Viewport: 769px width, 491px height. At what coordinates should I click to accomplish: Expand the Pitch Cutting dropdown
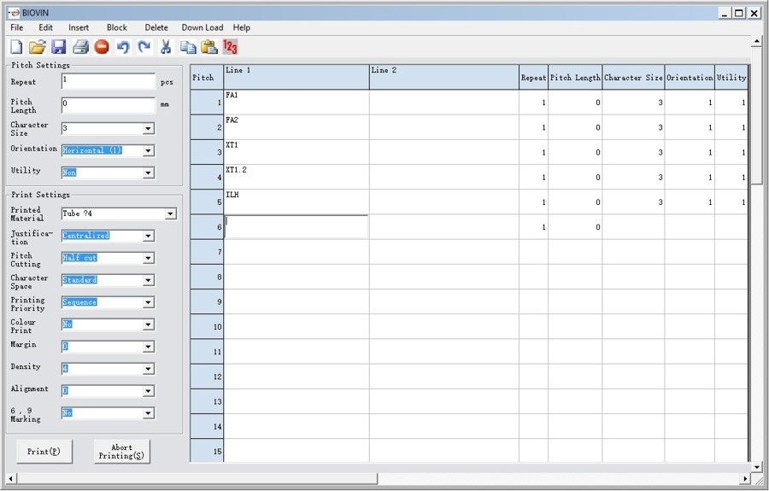click(148, 258)
